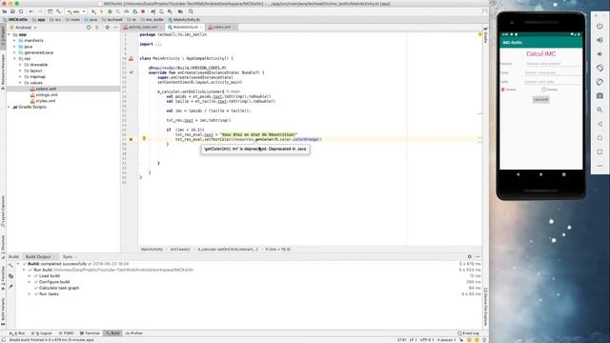Click the emulator sidebar Overview square icon
Viewport: 610px width, 343px height.
point(600,151)
